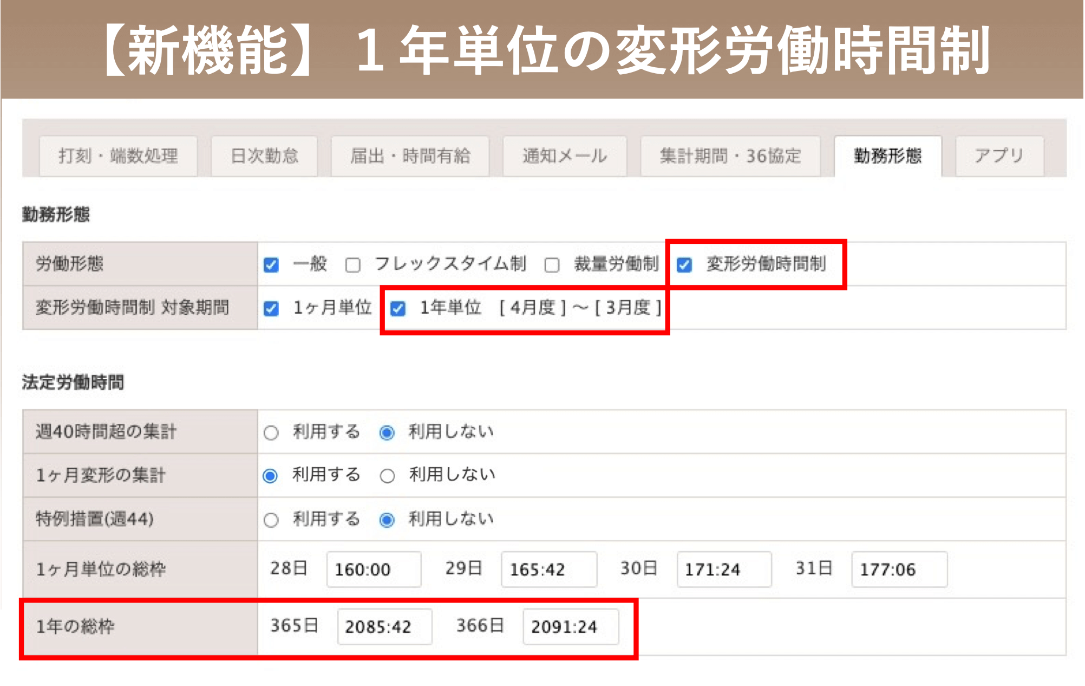Toggle the 1ヶ月単位 period checkbox
The image size is (1085, 686).
tap(271, 309)
